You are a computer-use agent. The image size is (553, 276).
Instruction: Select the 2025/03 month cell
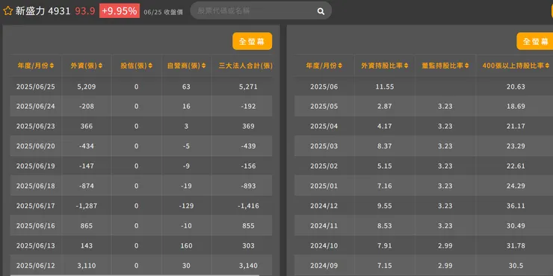pyautogui.click(x=324, y=145)
